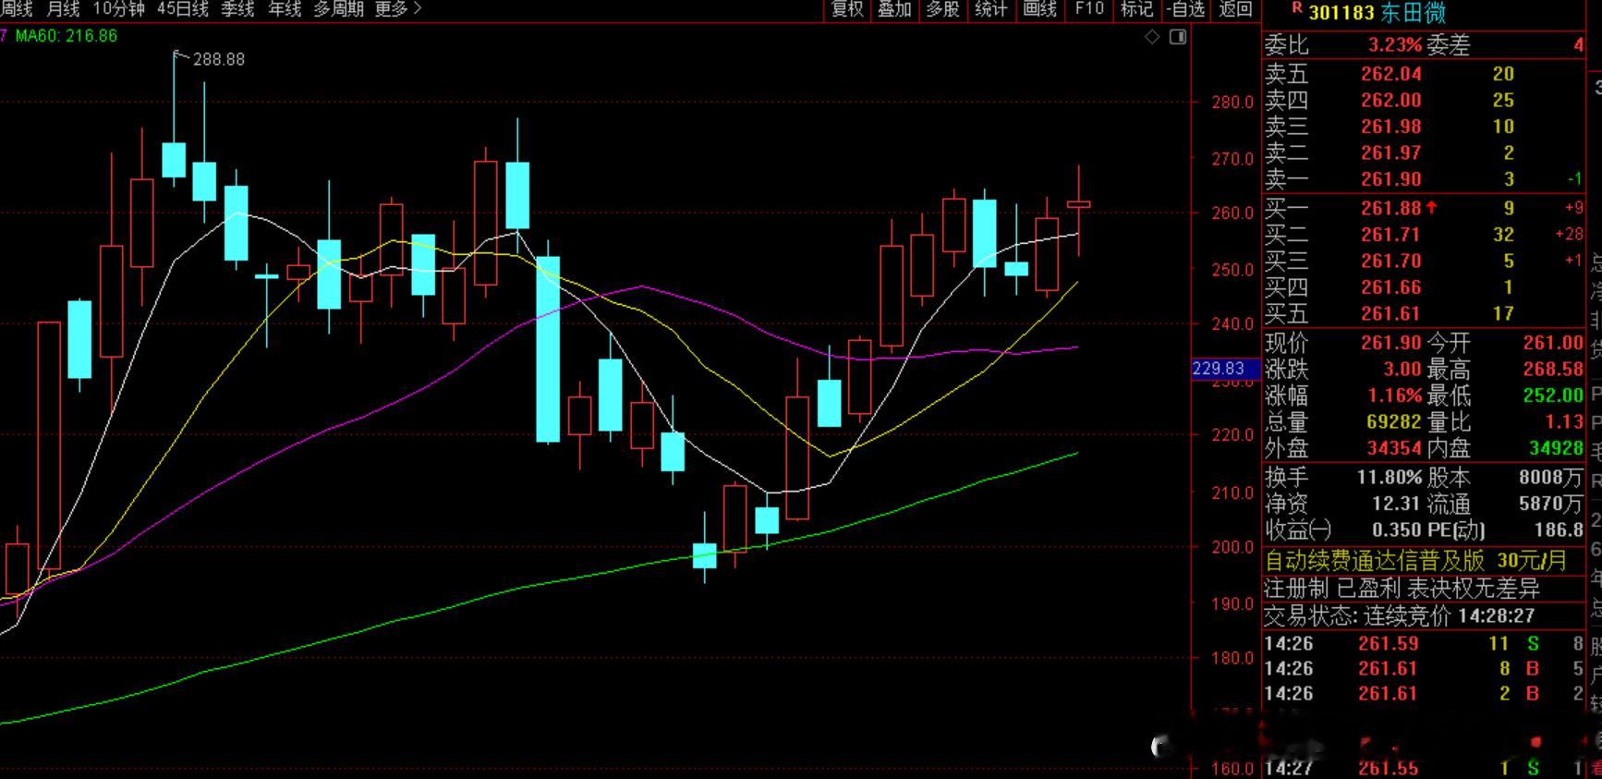
Task: Click the 委比 3.23% value
Action: (1395, 45)
